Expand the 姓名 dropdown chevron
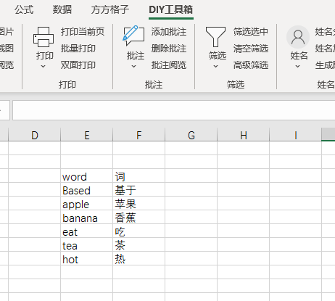The width and height of the screenshot is (335, 301). pyautogui.click(x=298, y=66)
